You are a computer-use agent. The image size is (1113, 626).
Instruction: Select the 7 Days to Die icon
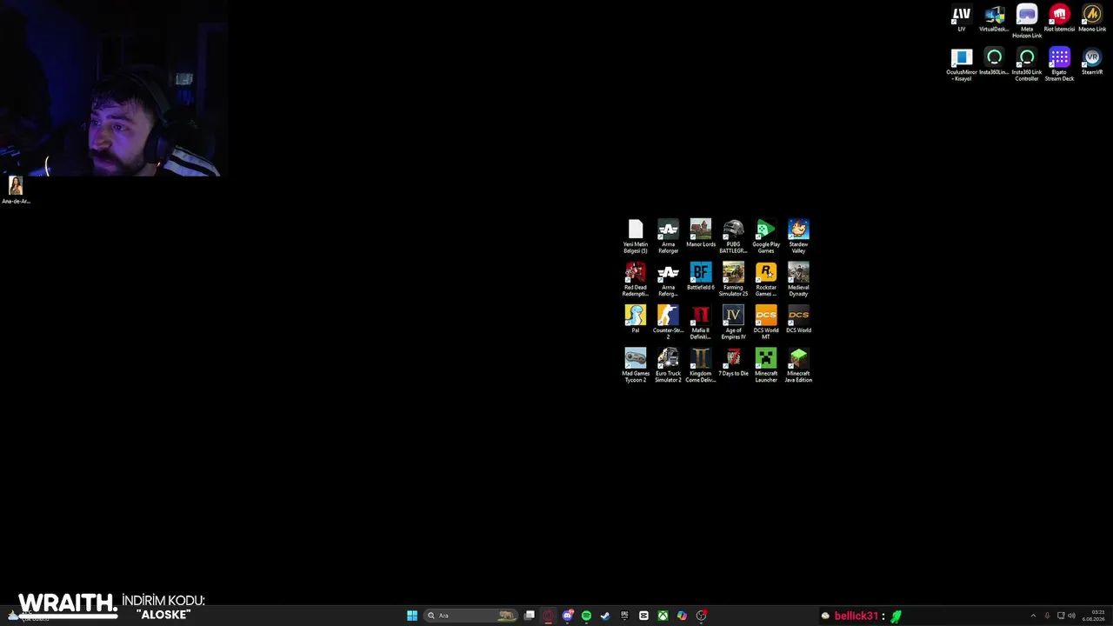click(x=733, y=363)
